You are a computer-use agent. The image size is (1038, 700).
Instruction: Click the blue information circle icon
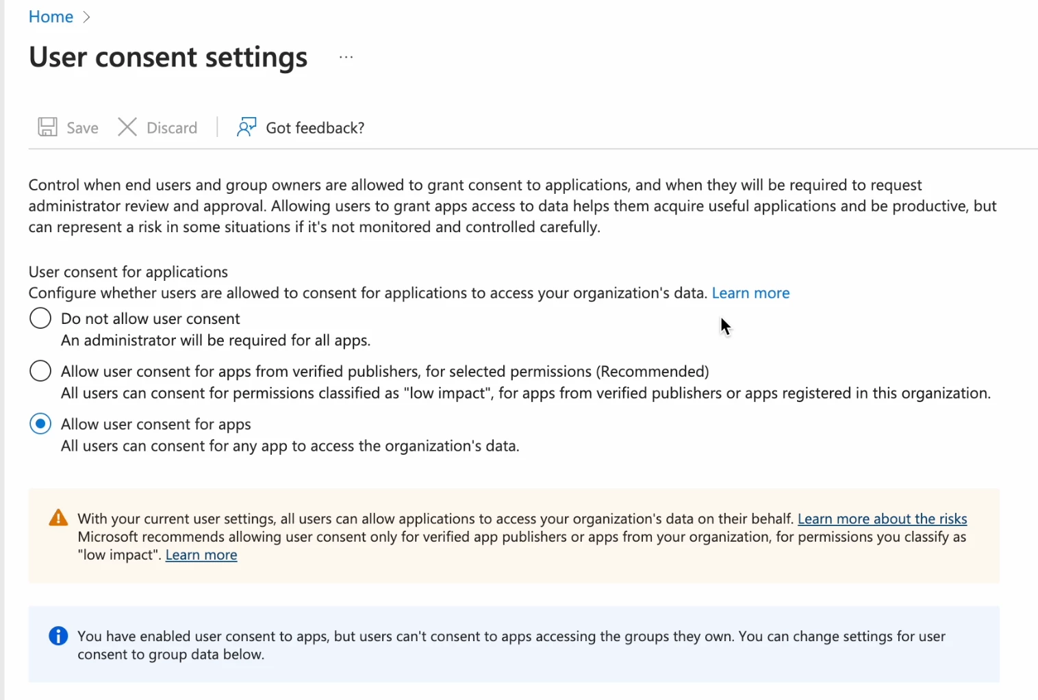(58, 636)
